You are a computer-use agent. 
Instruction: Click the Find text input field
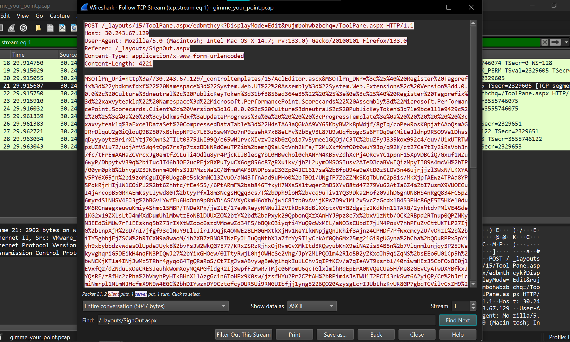[266, 320]
